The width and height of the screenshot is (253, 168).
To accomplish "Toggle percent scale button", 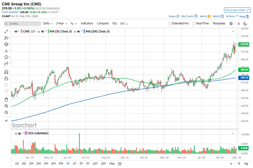I will [x=239, y=164].
